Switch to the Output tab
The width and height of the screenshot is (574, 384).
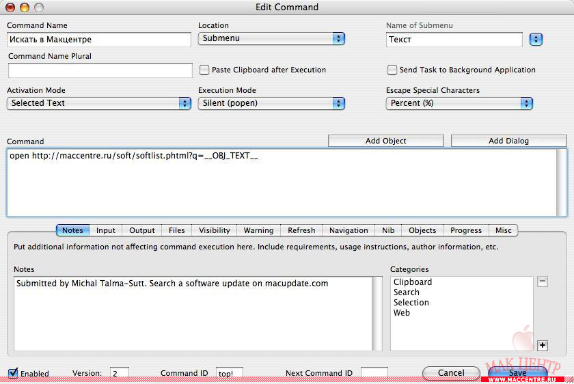pyautogui.click(x=142, y=230)
